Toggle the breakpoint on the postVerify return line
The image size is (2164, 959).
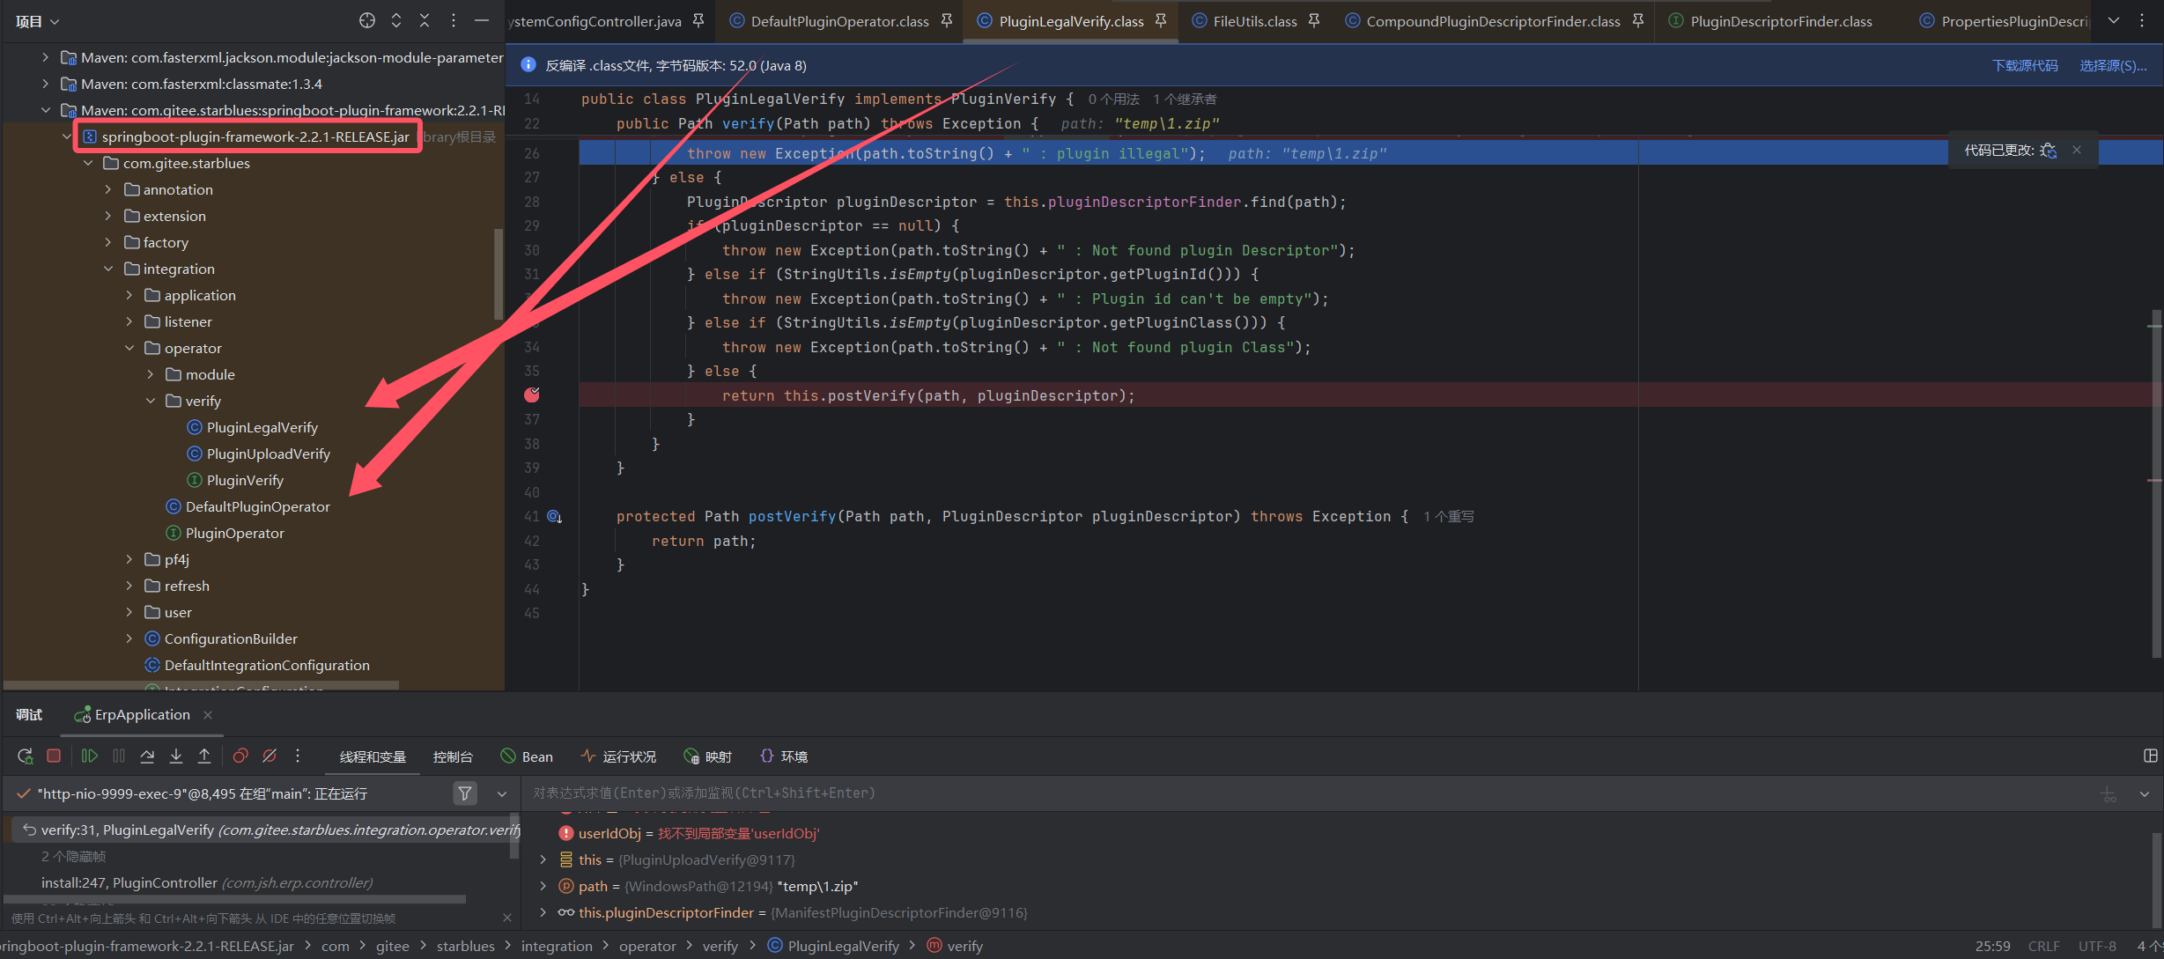click(x=532, y=395)
